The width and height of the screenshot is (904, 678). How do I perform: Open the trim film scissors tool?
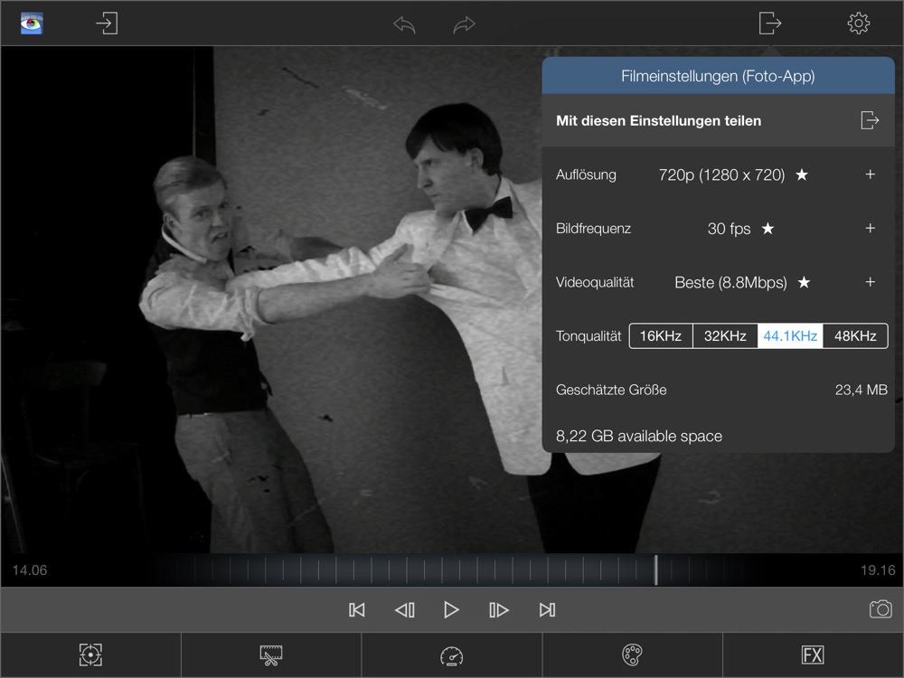[271, 655]
